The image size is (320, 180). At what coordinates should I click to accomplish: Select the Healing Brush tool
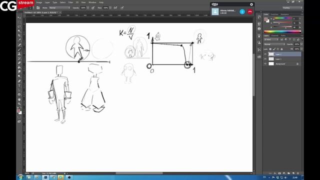point(19,45)
